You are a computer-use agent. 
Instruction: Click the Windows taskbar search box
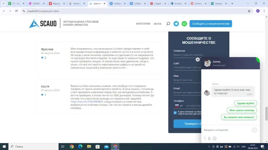pos(33,146)
